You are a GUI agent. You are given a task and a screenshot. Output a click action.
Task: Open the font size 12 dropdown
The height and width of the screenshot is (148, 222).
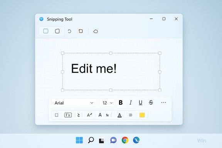(107, 103)
